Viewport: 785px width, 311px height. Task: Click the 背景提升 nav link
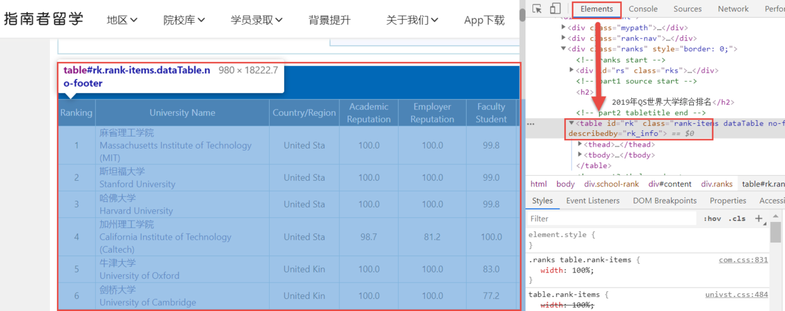330,20
